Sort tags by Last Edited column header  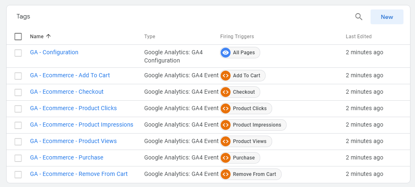359,37
